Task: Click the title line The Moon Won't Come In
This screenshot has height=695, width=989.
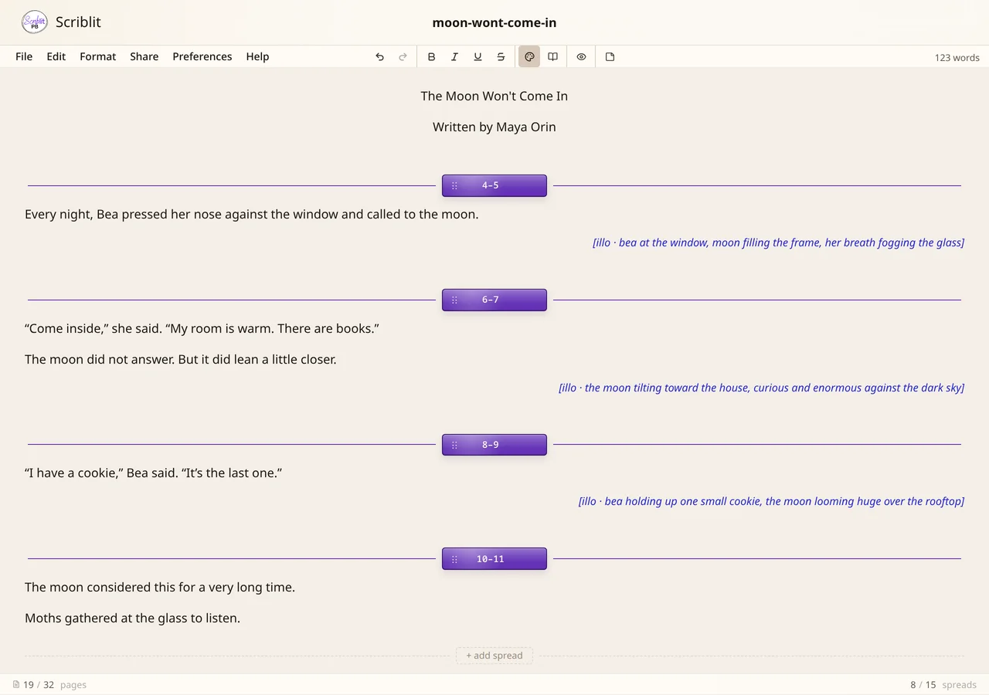Action: click(494, 96)
